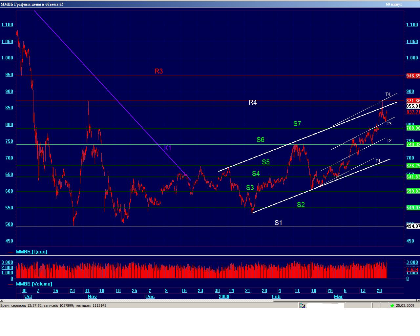420x336 pixels.
Task: Select the S1 support line label
Action: pyautogui.click(x=278, y=223)
